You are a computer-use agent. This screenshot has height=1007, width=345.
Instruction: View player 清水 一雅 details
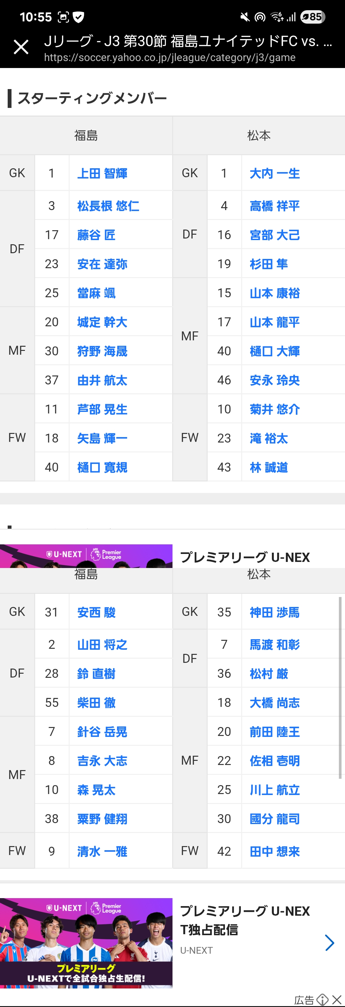point(102,851)
